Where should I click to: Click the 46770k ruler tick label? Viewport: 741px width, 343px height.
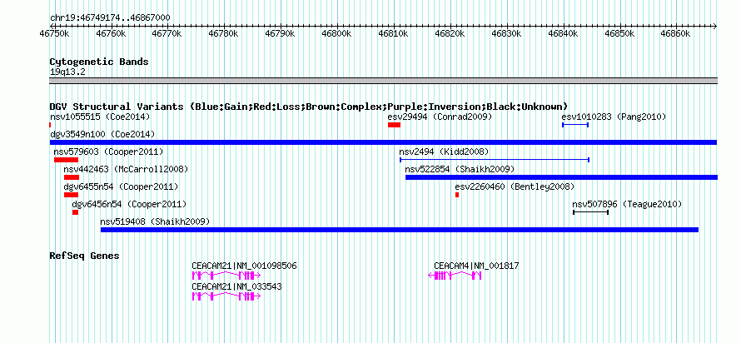[x=167, y=33]
